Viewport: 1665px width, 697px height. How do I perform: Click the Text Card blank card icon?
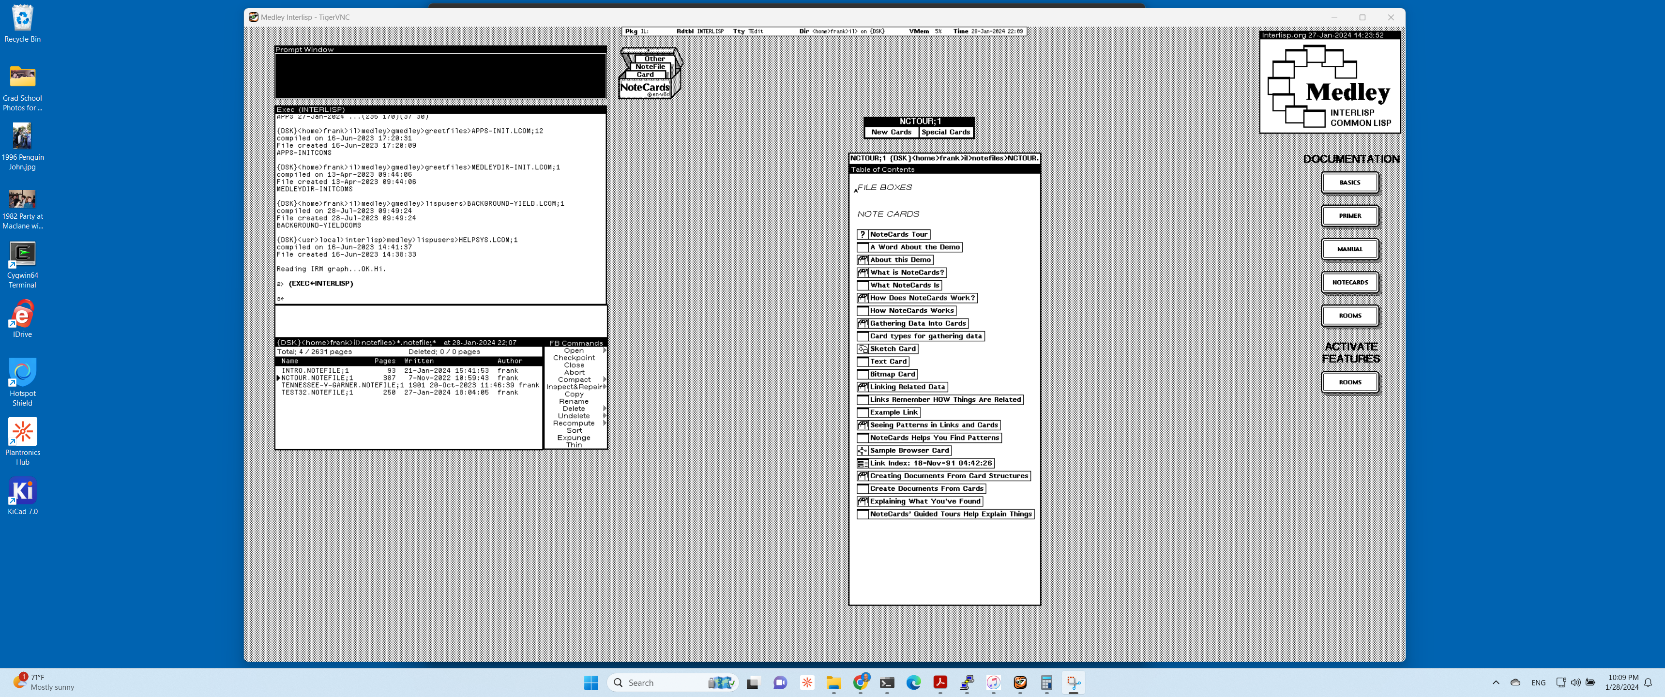click(x=862, y=362)
